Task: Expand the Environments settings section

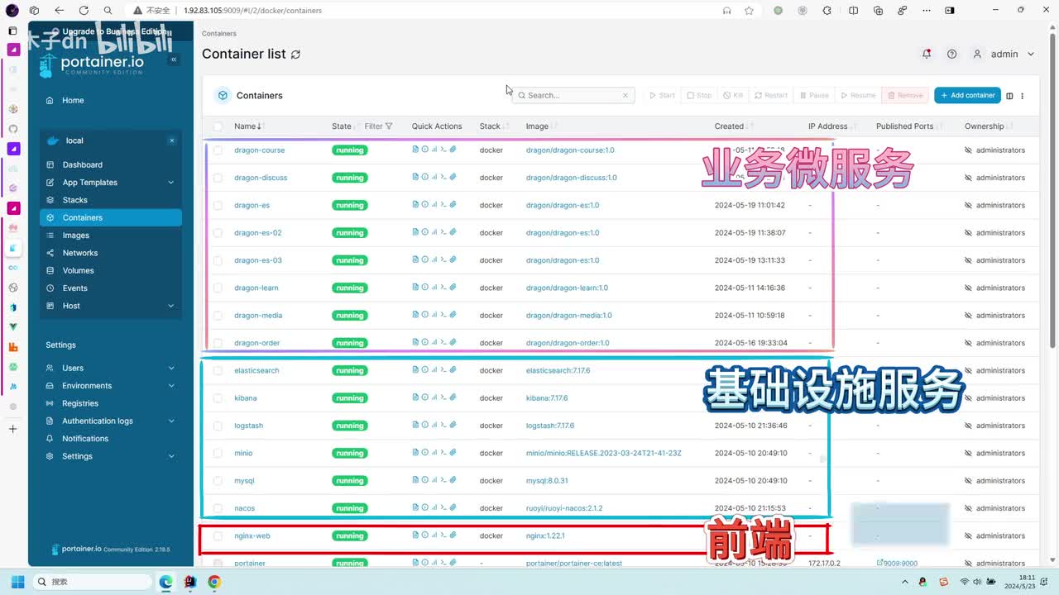Action: pos(110,386)
